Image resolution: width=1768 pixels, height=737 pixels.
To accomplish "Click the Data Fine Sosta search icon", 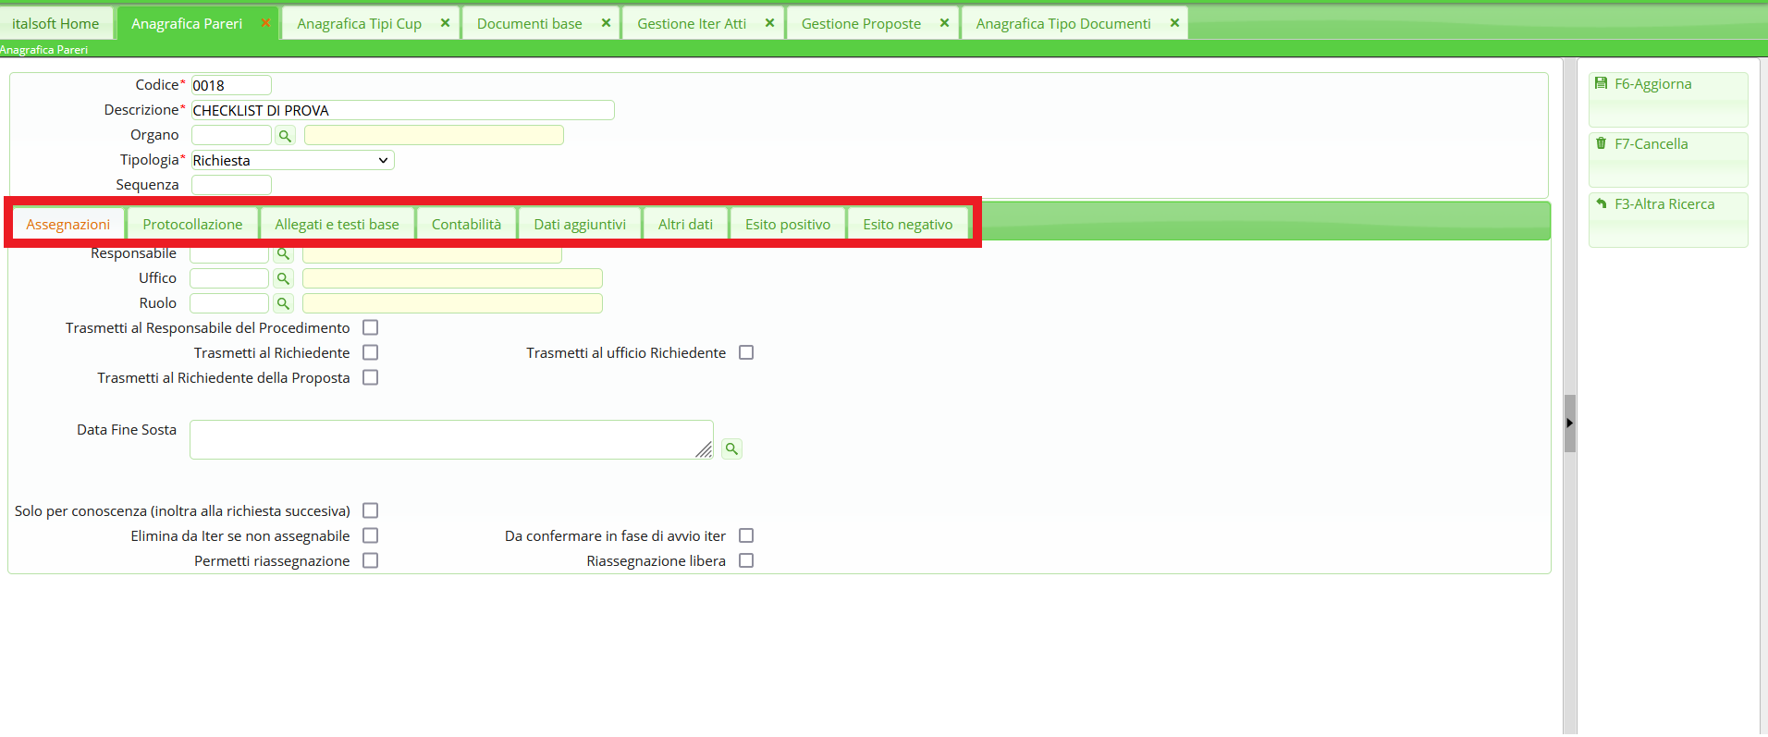I will (731, 449).
